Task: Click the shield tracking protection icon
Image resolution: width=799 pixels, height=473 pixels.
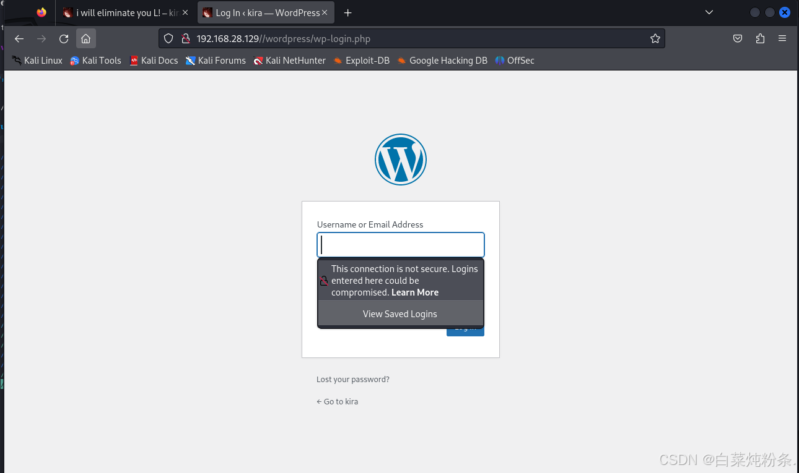Action: click(x=168, y=38)
